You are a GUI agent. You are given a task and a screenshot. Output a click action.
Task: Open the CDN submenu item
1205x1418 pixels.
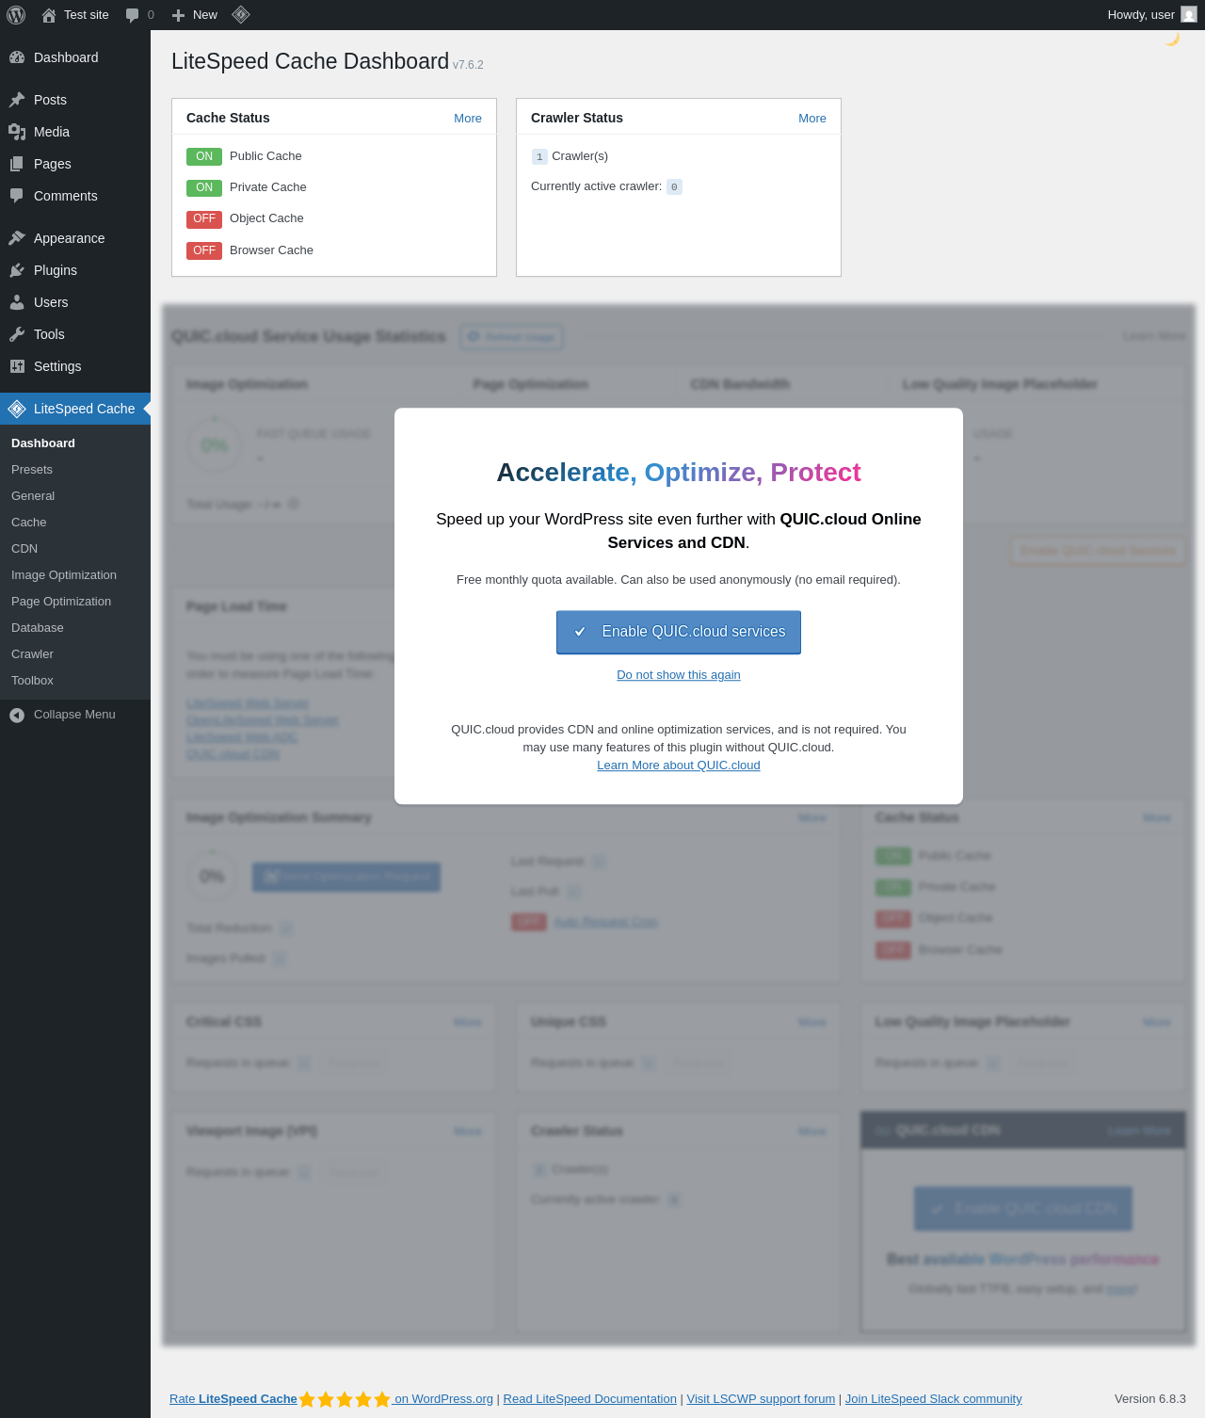click(24, 549)
